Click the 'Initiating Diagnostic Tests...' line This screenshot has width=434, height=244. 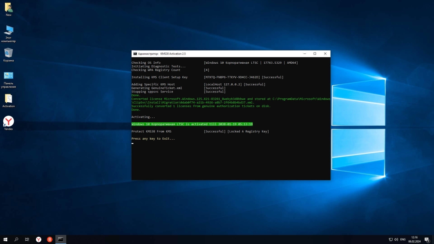(x=159, y=66)
